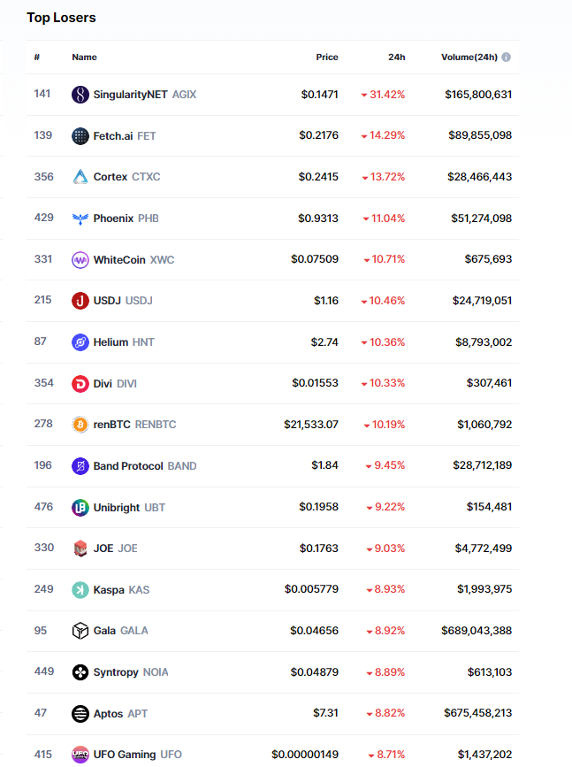Sort table by Name column header
The image size is (572, 767).
(x=84, y=58)
